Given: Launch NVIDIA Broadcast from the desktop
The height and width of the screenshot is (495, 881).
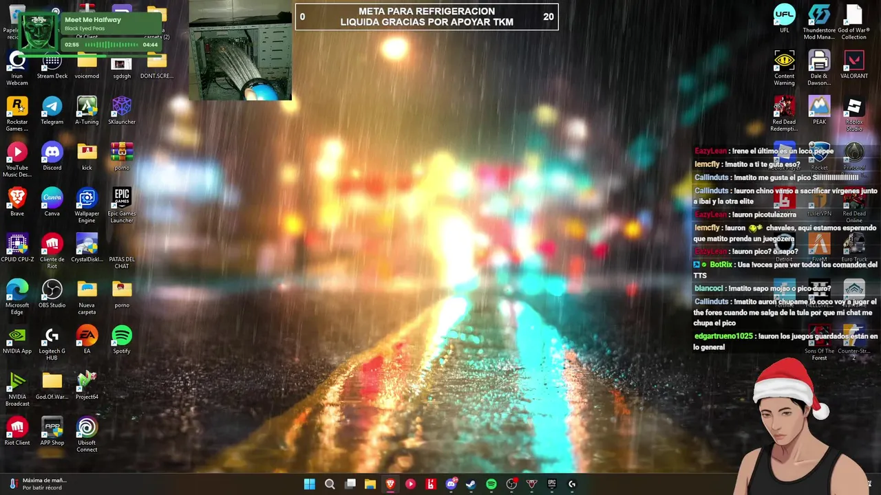Looking at the screenshot, I should tap(17, 389).
